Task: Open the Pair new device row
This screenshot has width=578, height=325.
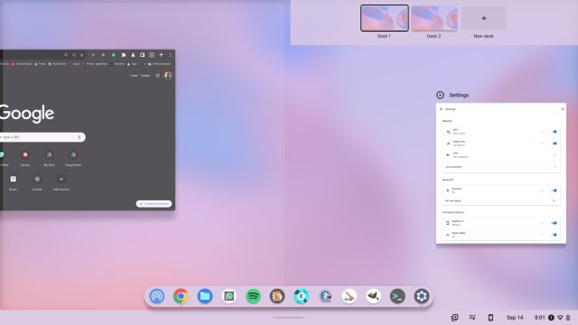Action: 501,200
